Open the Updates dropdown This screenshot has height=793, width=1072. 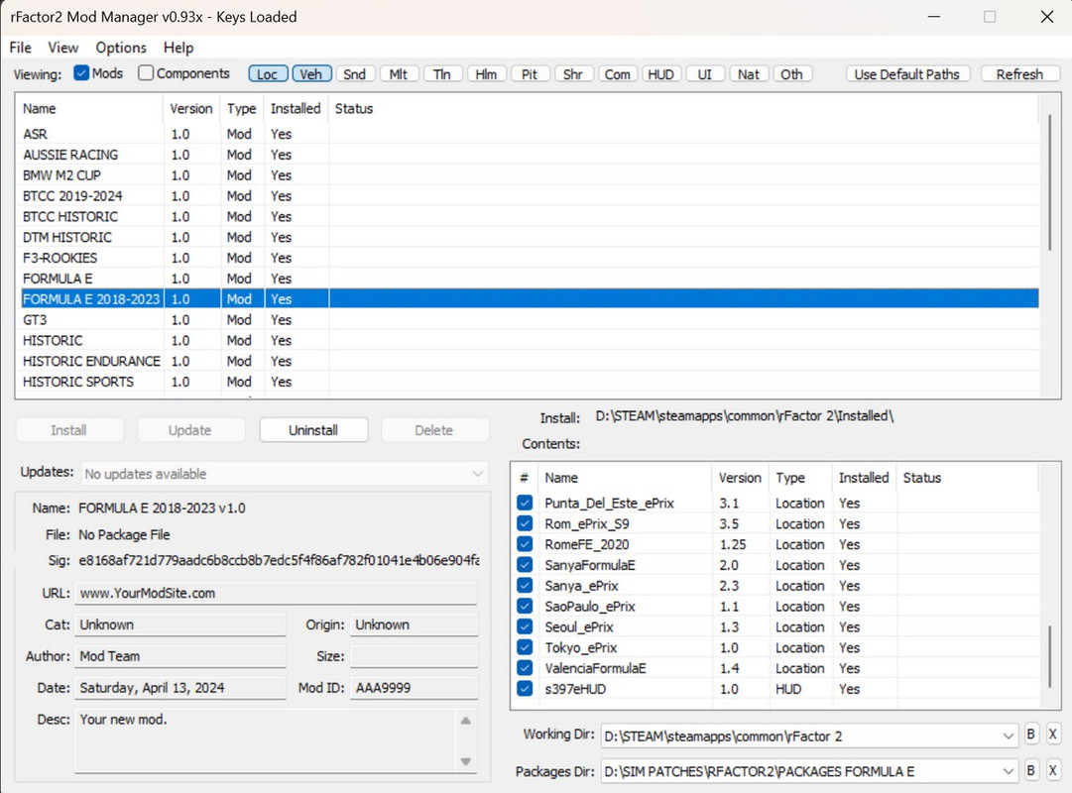tap(284, 474)
